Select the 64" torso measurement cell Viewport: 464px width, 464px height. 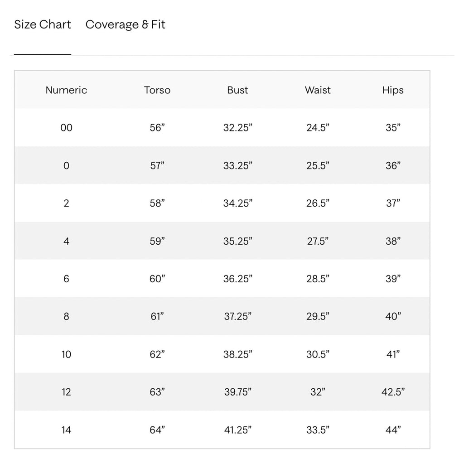(157, 430)
